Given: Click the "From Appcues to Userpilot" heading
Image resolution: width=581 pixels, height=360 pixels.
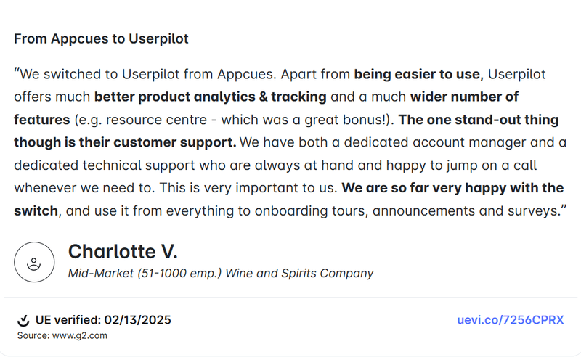Looking at the screenshot, I should (x=101, y=39).
